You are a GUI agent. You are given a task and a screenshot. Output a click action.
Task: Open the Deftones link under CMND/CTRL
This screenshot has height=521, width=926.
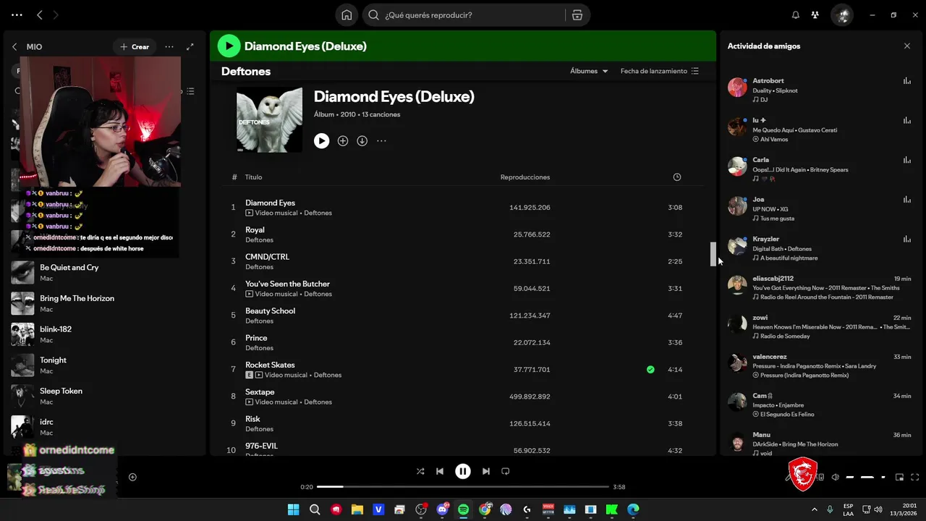pyautogui.click(x=259, y=267)
